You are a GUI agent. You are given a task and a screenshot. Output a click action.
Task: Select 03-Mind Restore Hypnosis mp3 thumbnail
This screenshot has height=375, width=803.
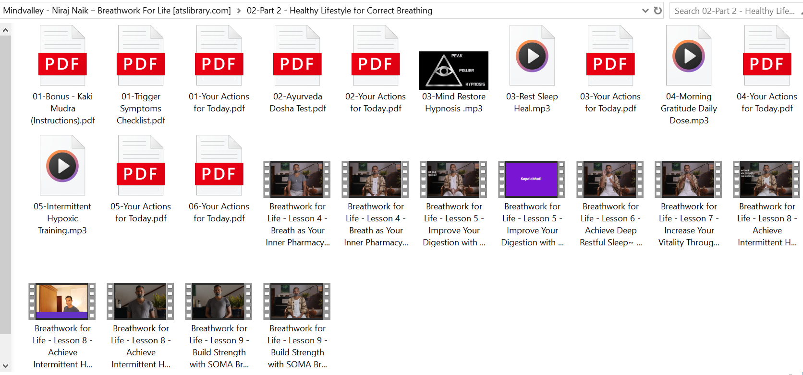click(453, 70)
